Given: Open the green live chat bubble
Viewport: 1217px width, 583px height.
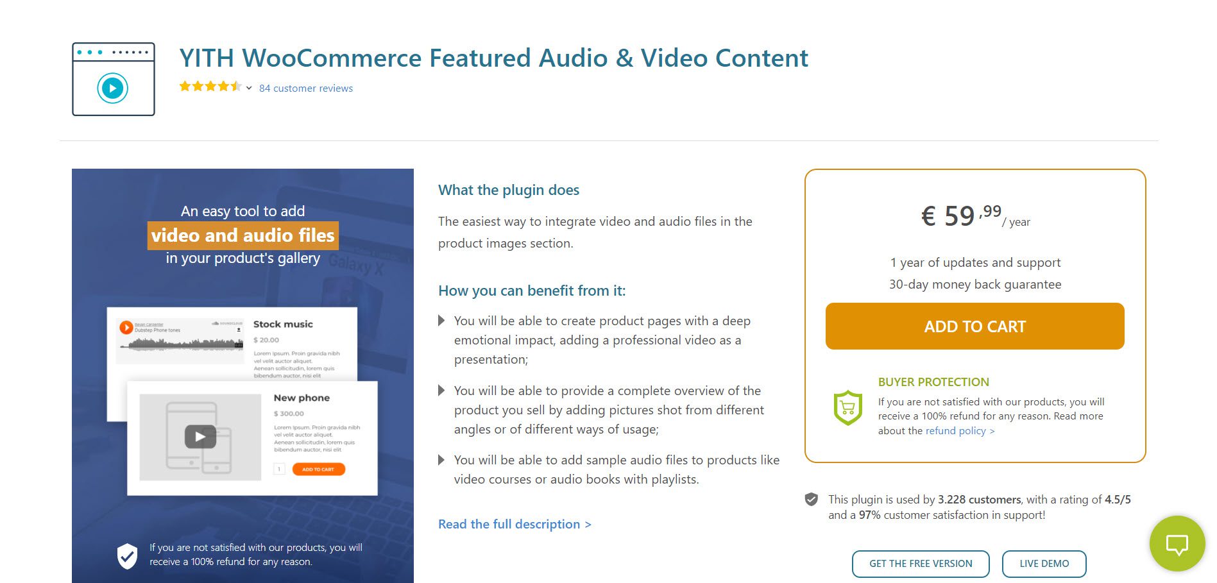Looking at the screenshot, I should click(x=1177, y=544).
